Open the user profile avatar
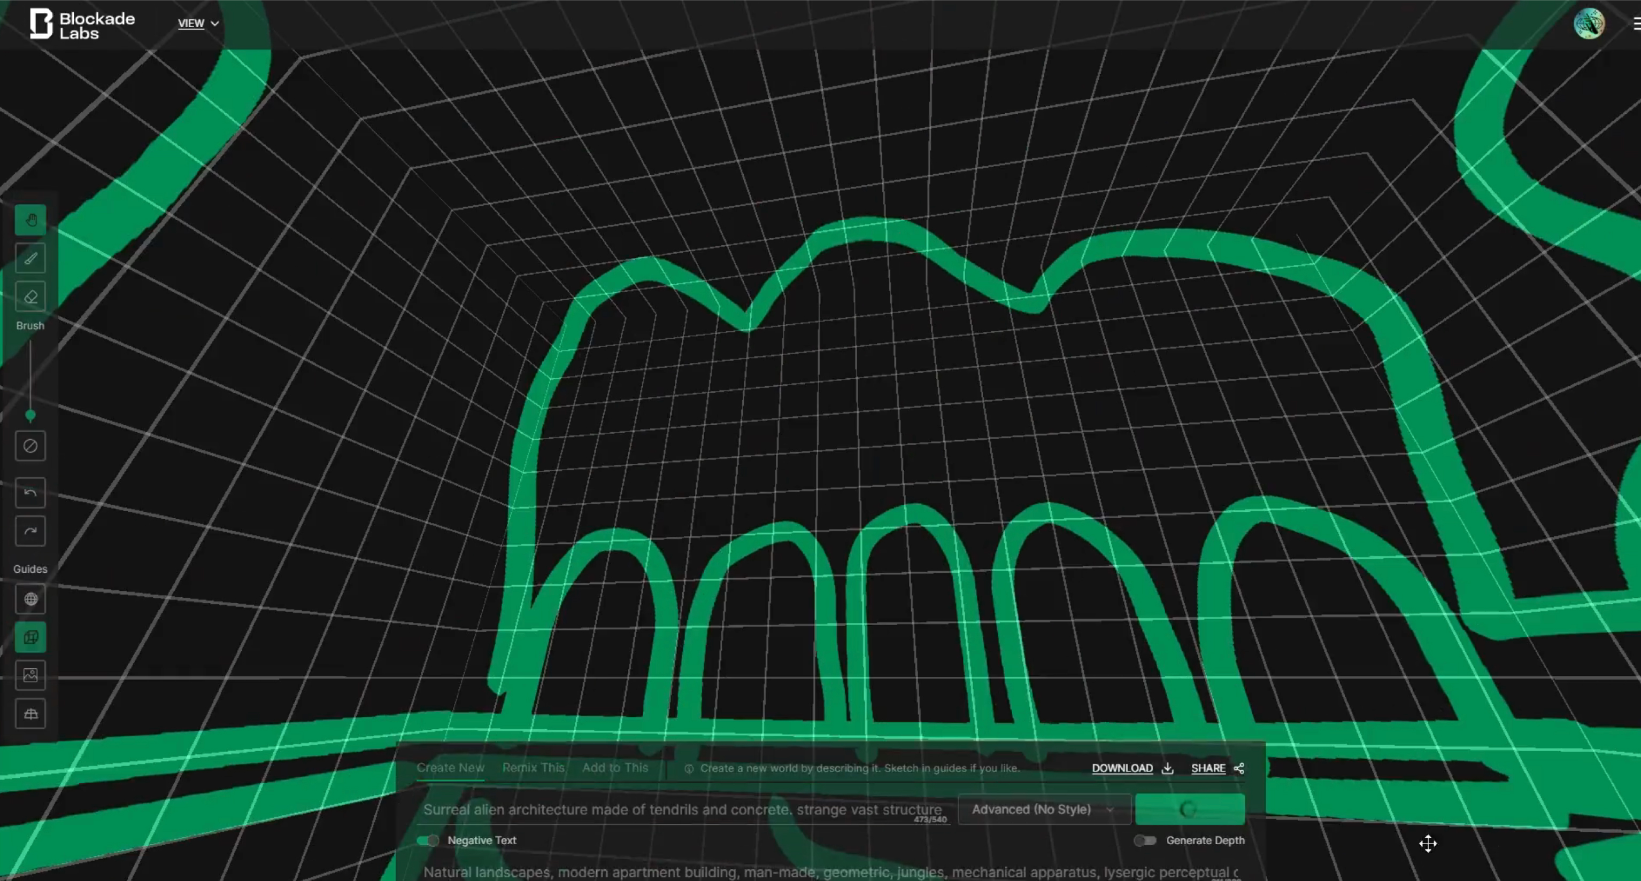 [1589, 24]
